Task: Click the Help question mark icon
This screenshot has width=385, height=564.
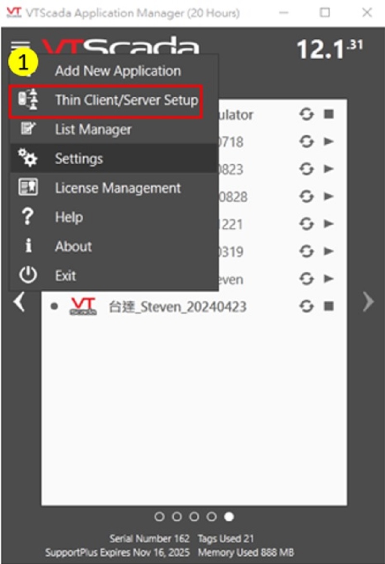Action: pos(27,217)
